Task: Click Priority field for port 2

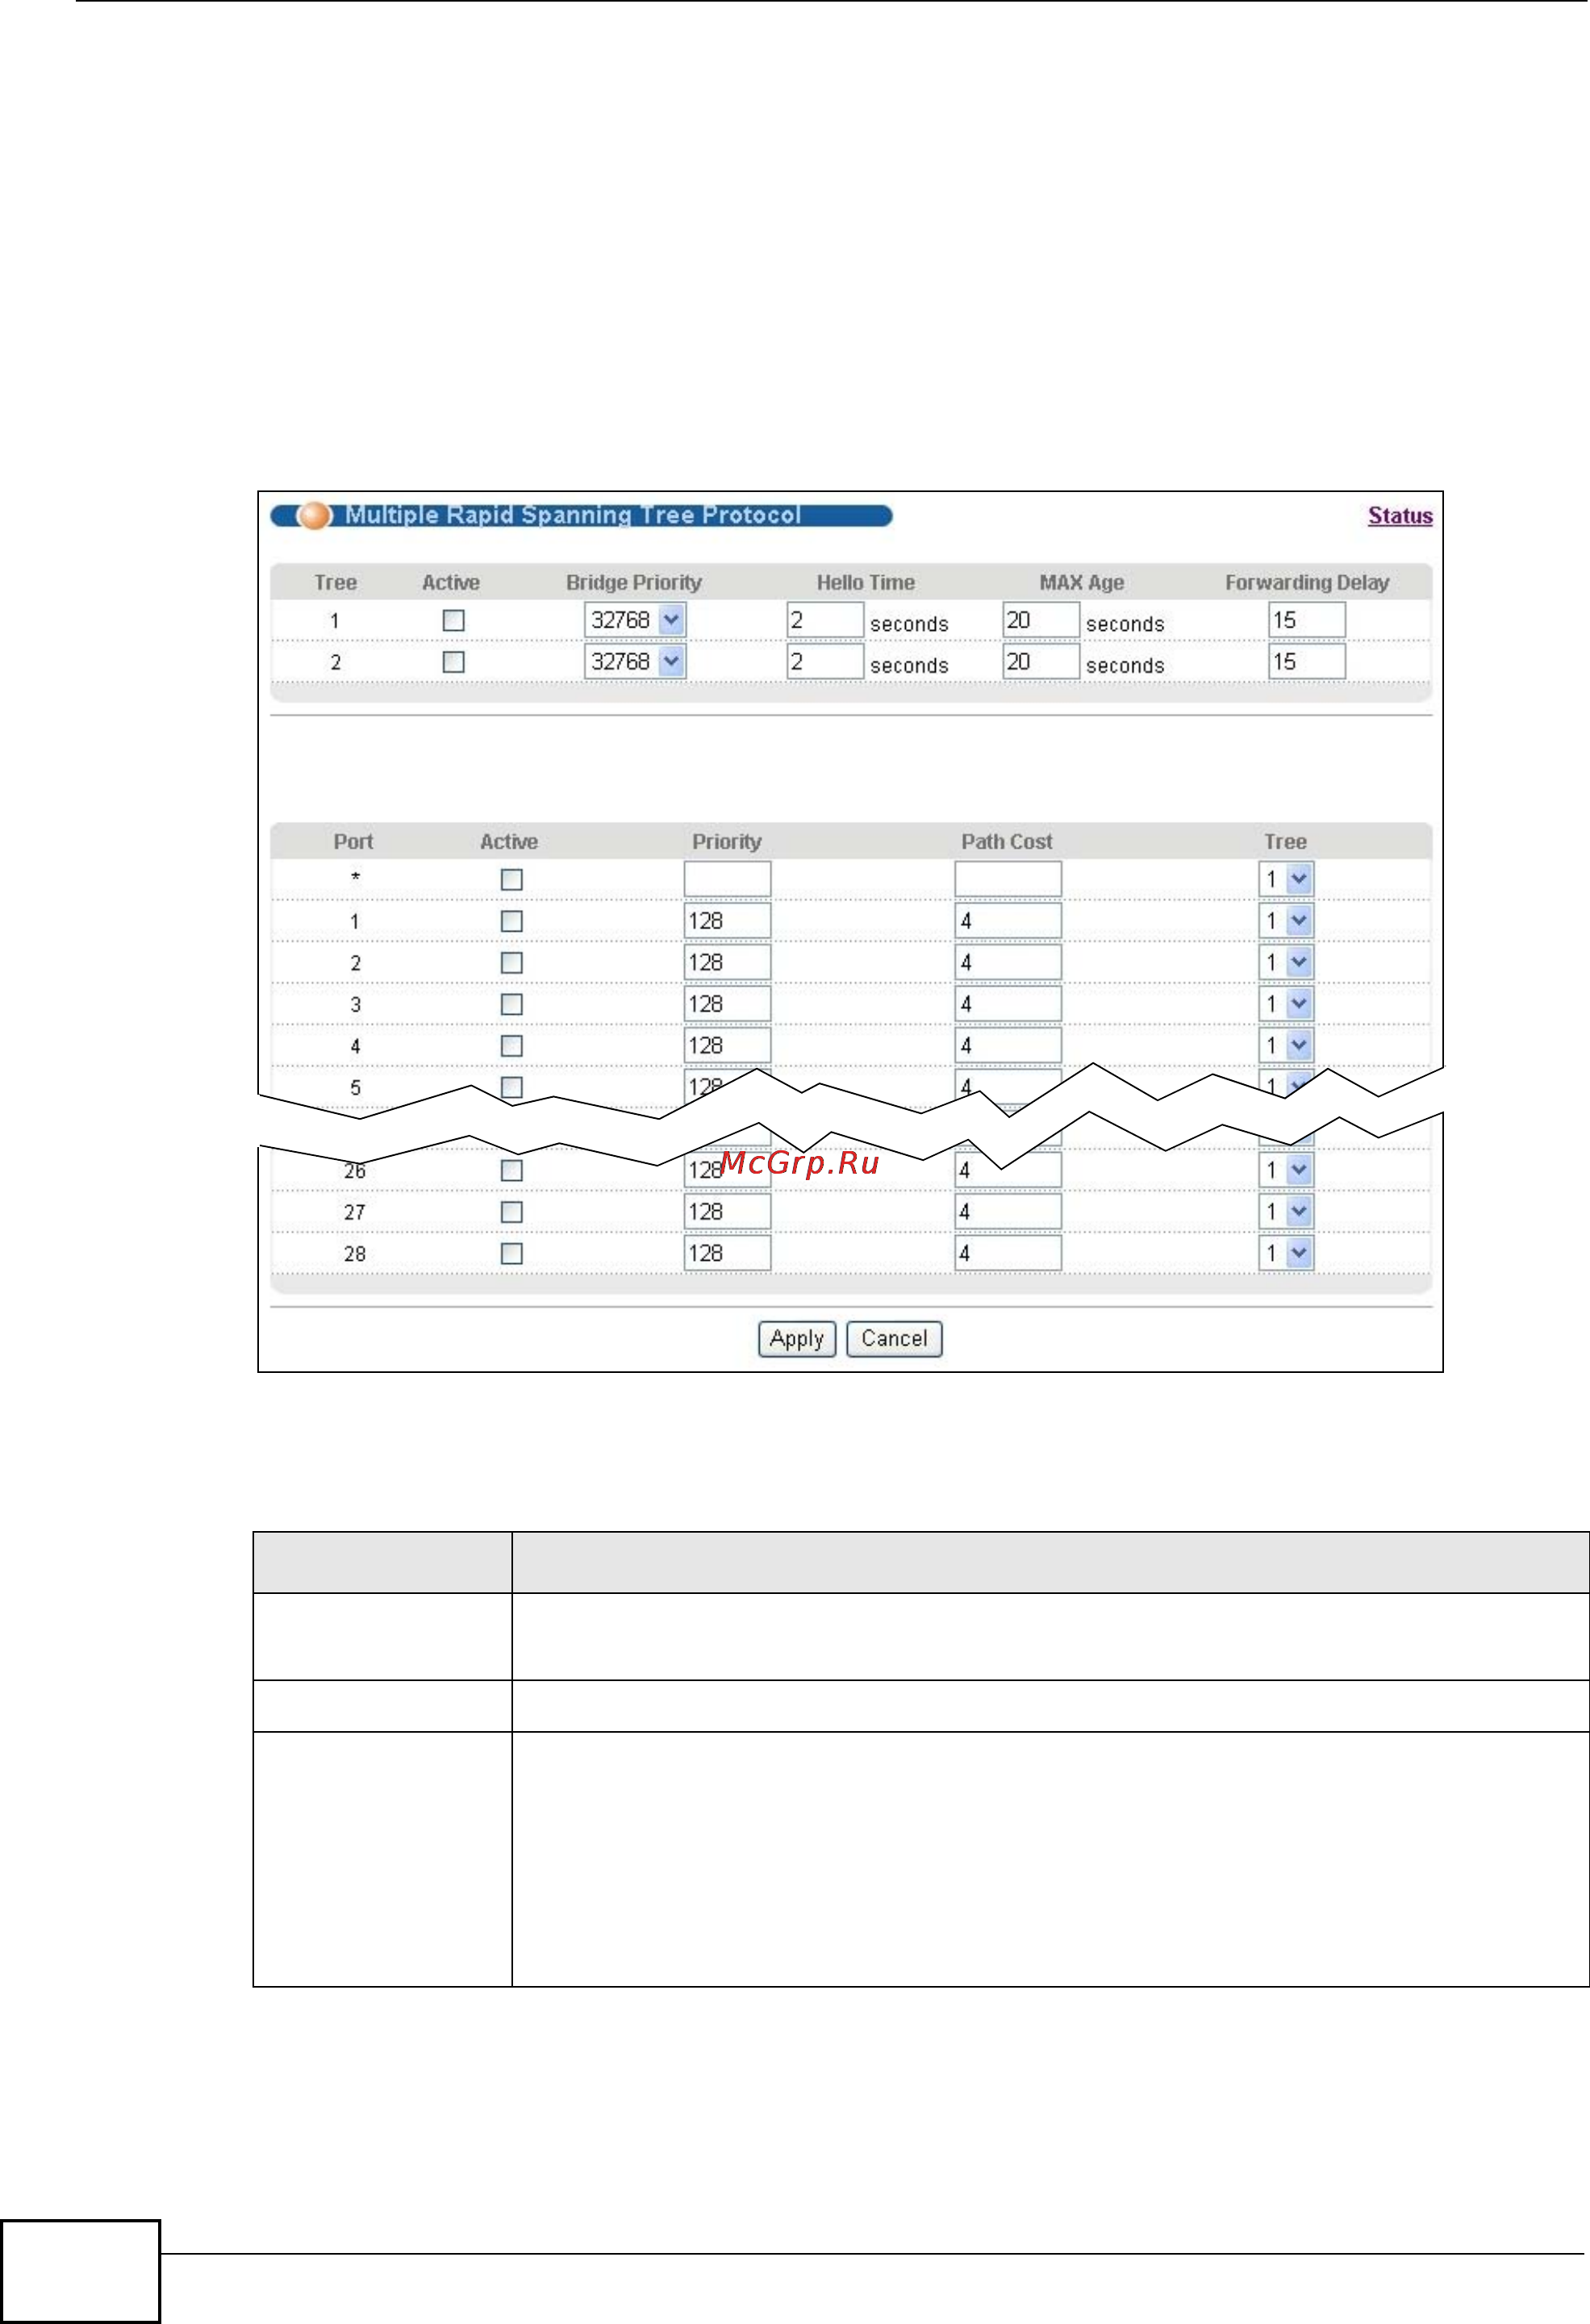Action: point(728,963)
